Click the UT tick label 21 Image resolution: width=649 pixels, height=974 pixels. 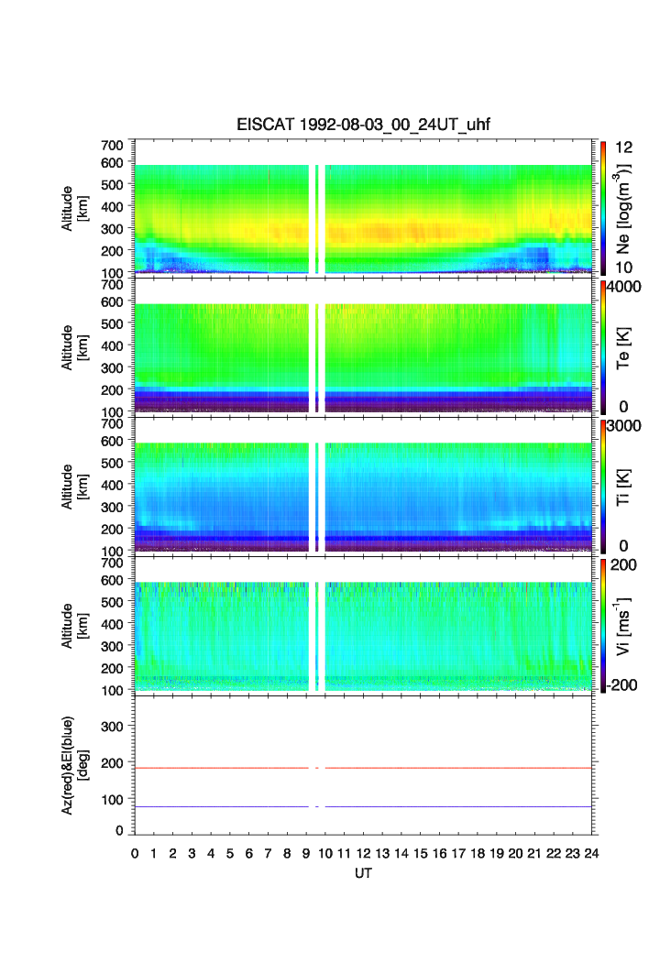[534, 853]
